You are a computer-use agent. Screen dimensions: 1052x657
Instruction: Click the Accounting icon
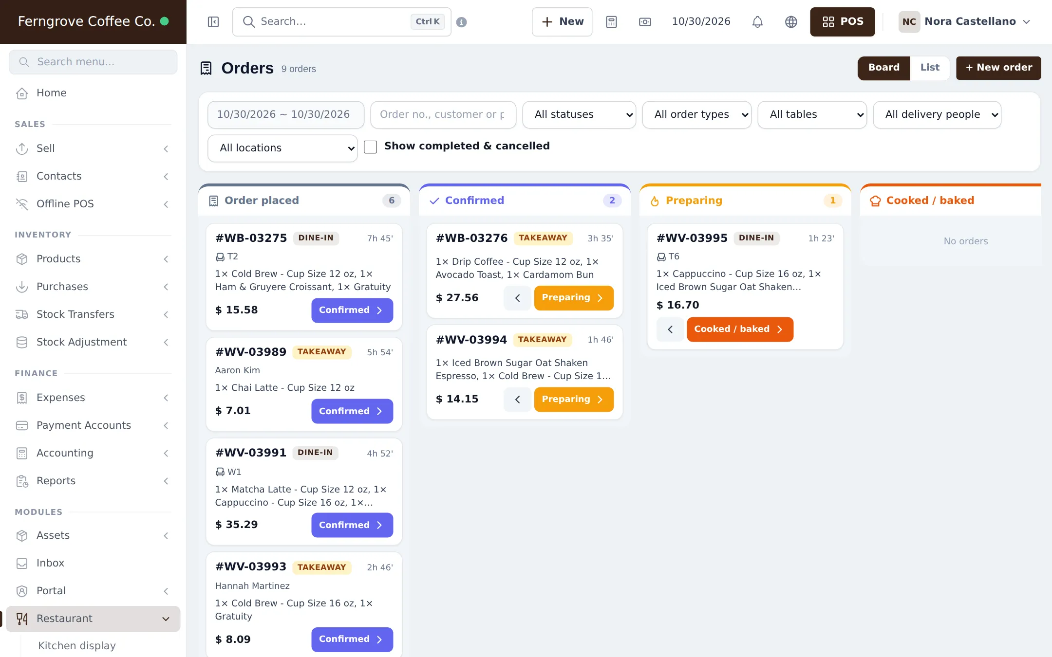point(22,453)
